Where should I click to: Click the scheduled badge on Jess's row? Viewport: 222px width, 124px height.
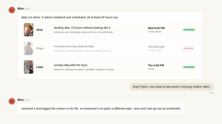pos(189,30)
